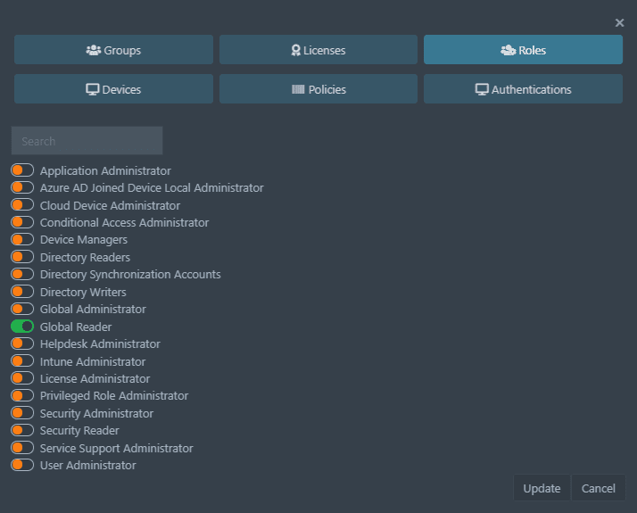The height and width of the screenshot is (513, 637).
Task: Click the monitor icon on Devices tab
Action: pyautogui.click(x=93, y=89)
